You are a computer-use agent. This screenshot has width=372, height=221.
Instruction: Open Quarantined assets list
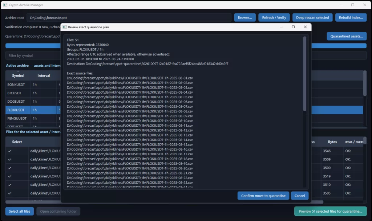347,36
